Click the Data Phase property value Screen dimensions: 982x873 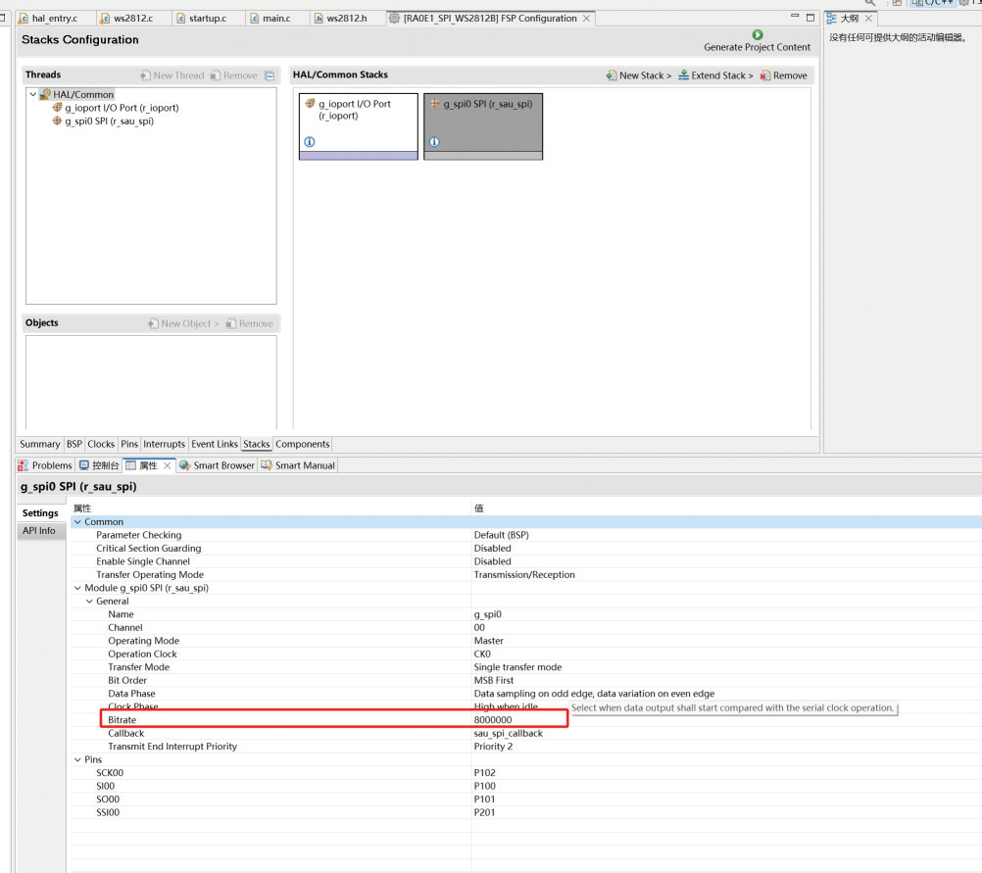pos(594,694)
